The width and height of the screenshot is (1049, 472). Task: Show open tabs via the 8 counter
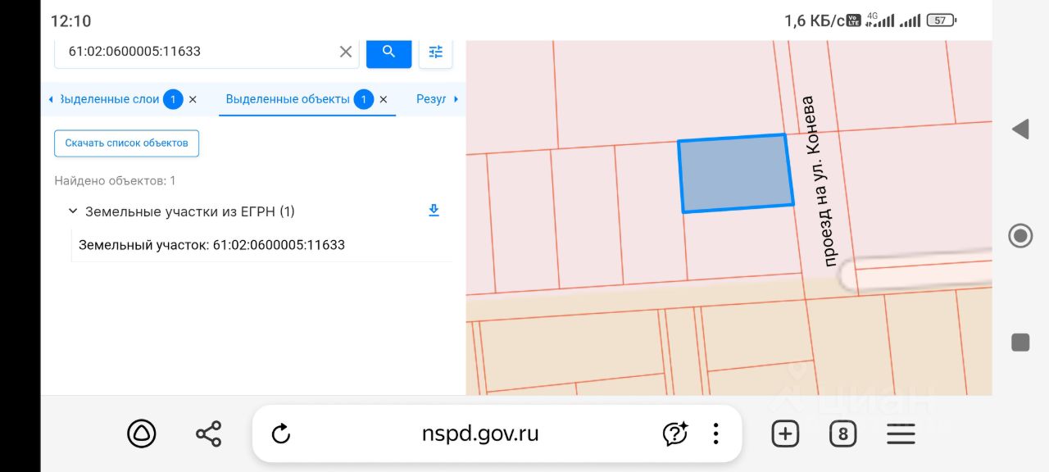click(842, 433)
